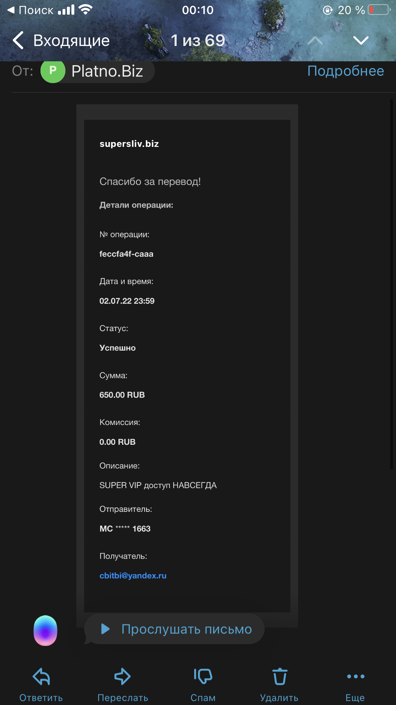Tap the back chevron to Входящие

(x=18, y=41)
